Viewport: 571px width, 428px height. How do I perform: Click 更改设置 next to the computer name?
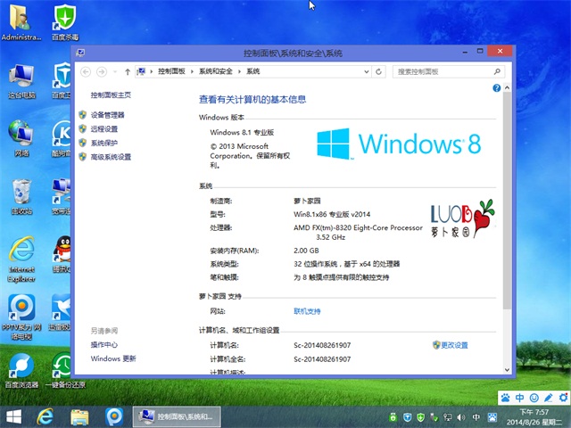coord(454,345)
